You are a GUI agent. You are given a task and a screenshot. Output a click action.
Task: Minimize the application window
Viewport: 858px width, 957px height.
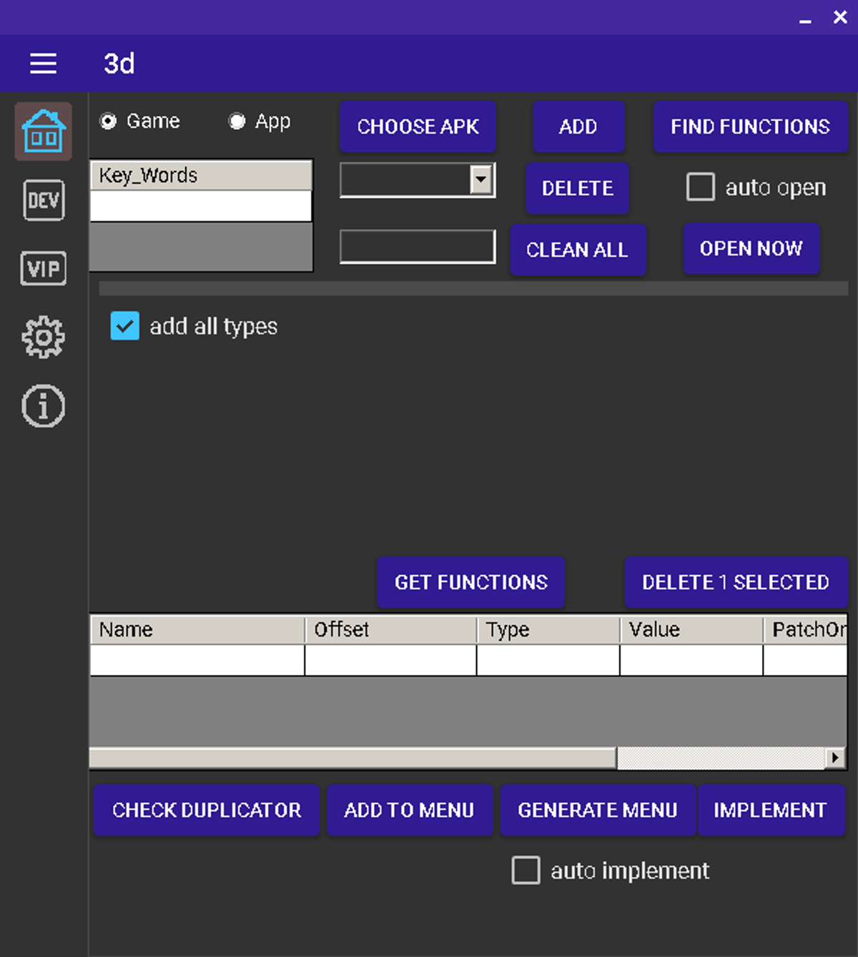point(805,19)
